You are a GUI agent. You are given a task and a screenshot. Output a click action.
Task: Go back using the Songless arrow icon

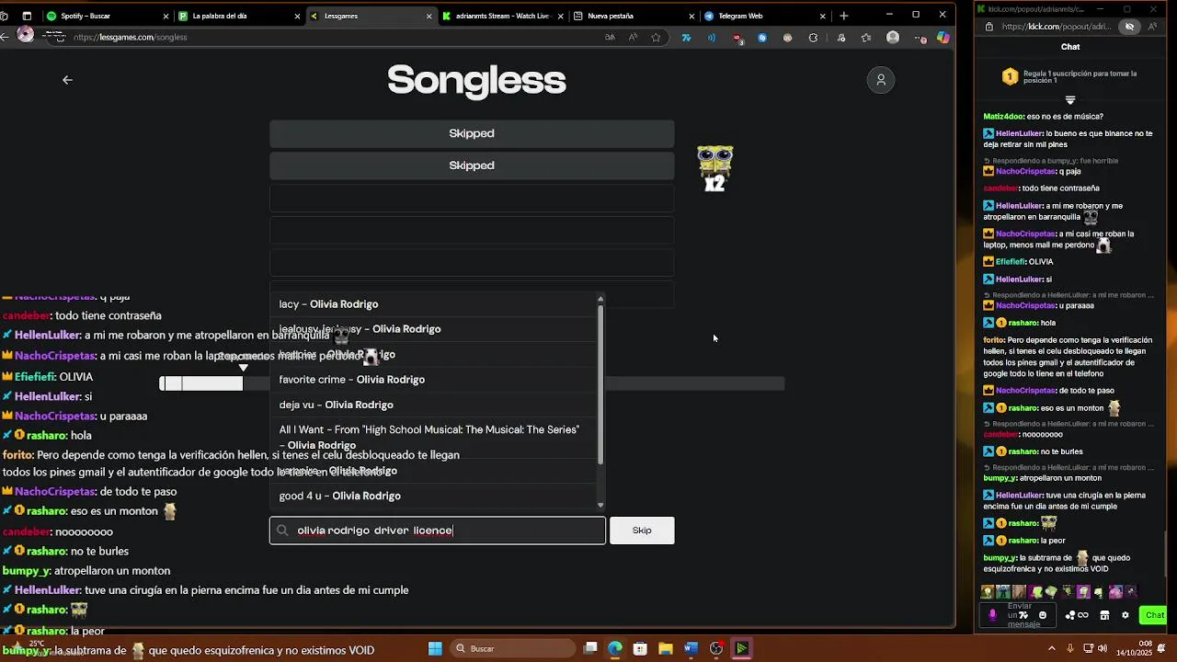(67, 80)
